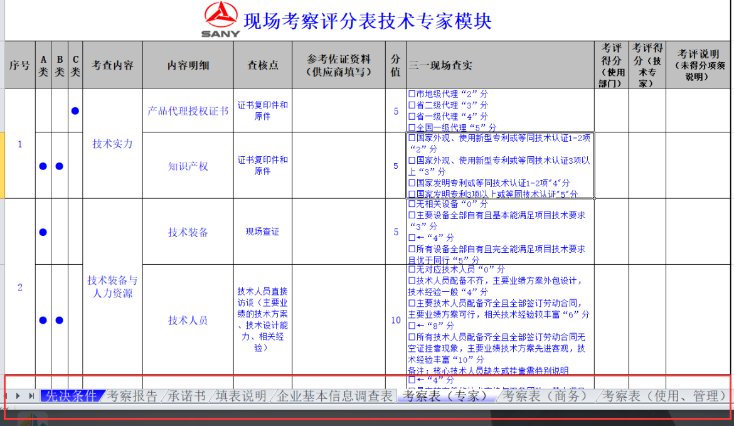734x426 pixels.
Task: Select the C类 blue dot in 产品代理授权证书 row
Action: coord(75,111)
